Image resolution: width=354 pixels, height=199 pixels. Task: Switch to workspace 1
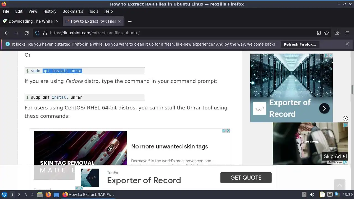tap(12, 195)
